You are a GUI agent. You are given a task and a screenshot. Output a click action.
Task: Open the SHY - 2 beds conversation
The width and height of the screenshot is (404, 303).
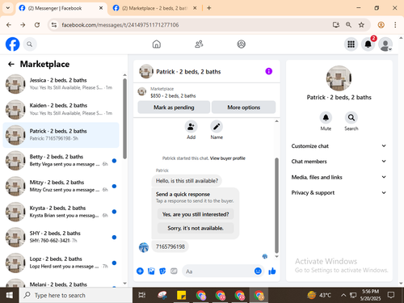[61, 237]
